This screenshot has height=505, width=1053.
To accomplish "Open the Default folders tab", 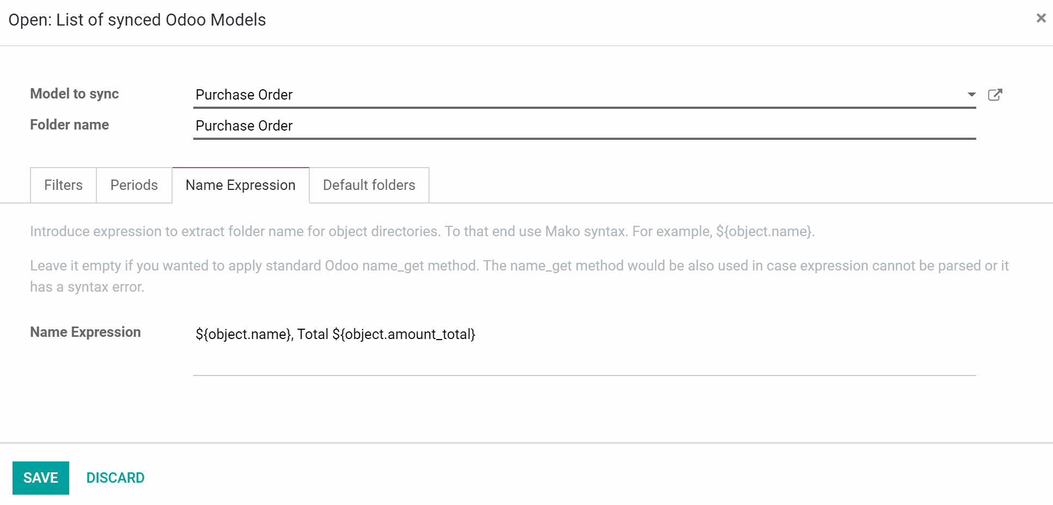I will pos(369,185).
